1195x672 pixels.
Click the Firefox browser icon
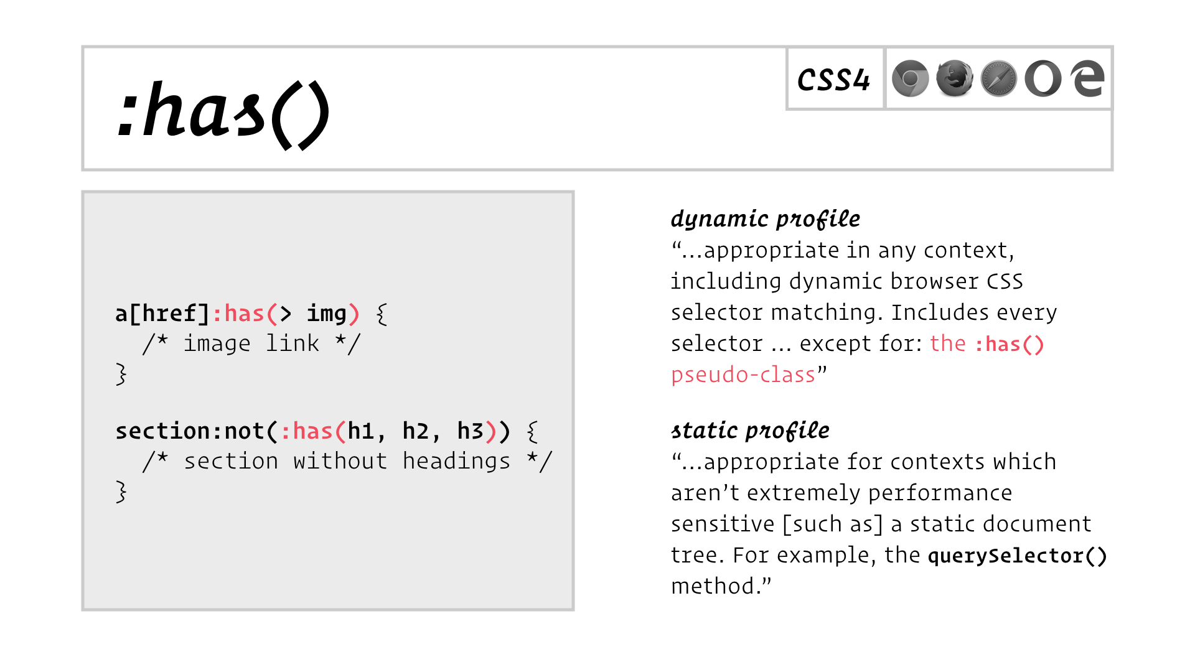point(955,78)
